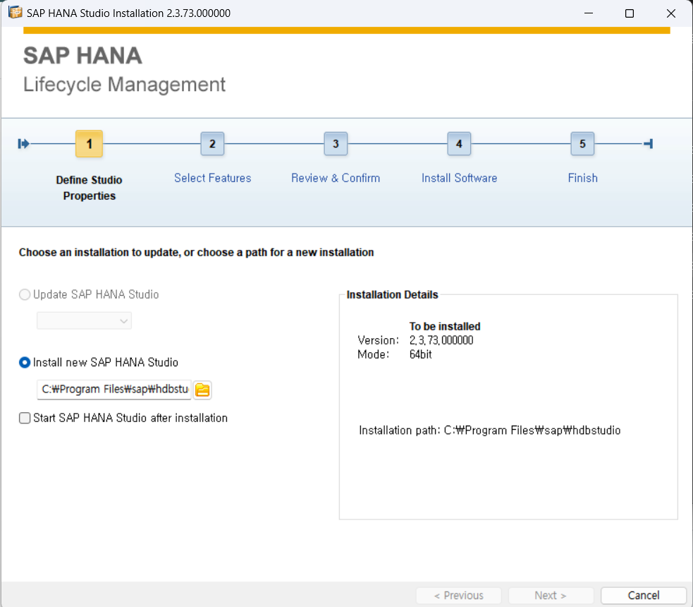
Task: Click the To be installed heading
Action: pyautogui.click(x=445, y=327)
